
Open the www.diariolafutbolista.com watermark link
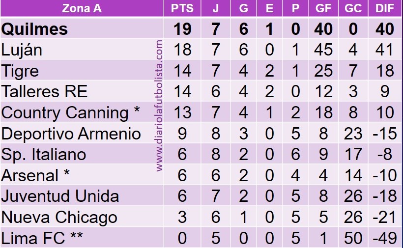click(x=159, y=106)
